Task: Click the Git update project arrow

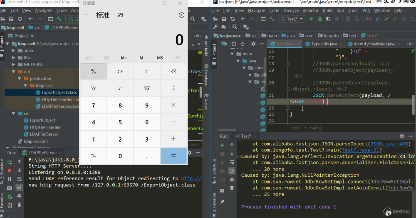Action: coord(378,19)
